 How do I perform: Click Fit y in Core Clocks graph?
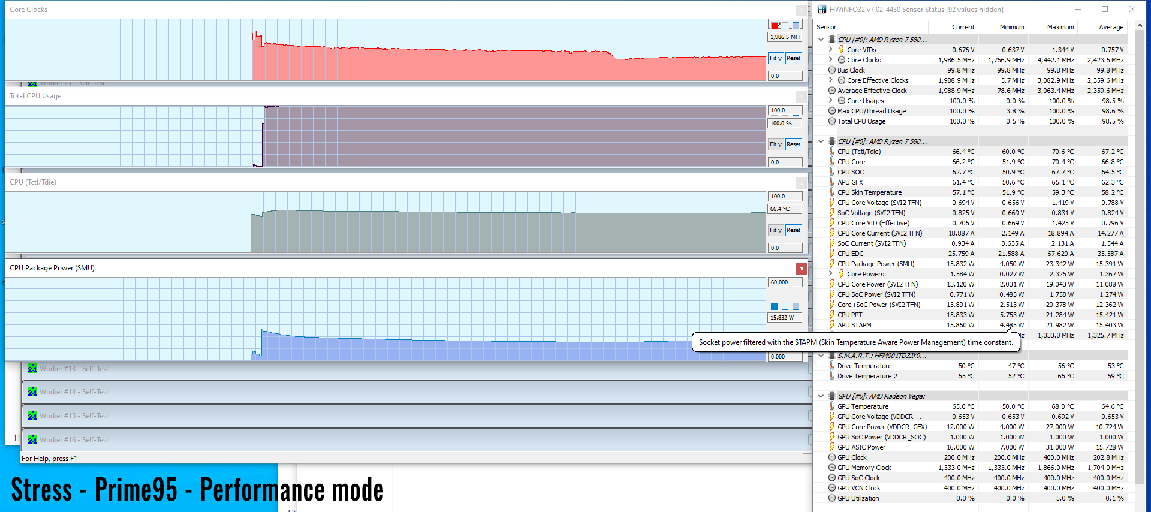pyautogui.click(x=776, y=58)
